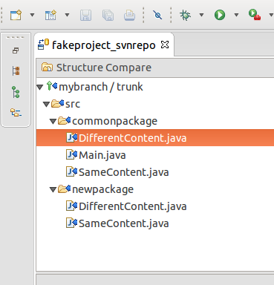Select the commonpackage folder item

pos(115,121)
